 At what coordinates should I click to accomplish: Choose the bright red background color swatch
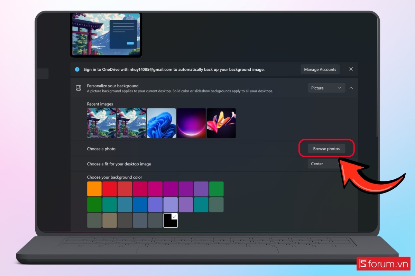[110, 189]
